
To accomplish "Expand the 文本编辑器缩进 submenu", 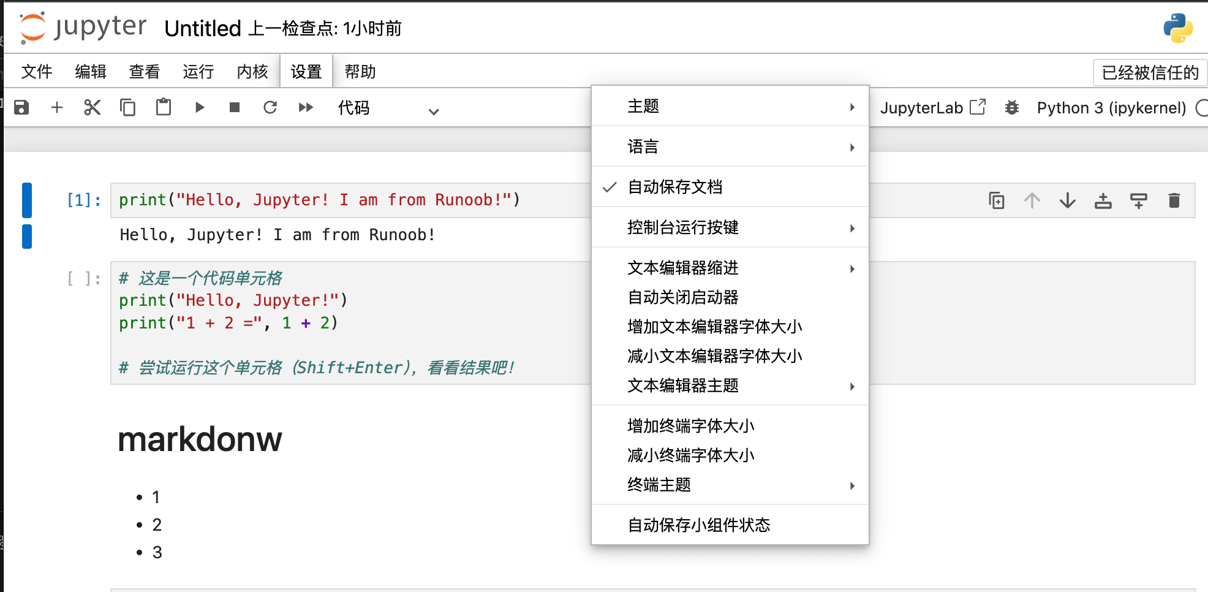I will coord(730,268).
